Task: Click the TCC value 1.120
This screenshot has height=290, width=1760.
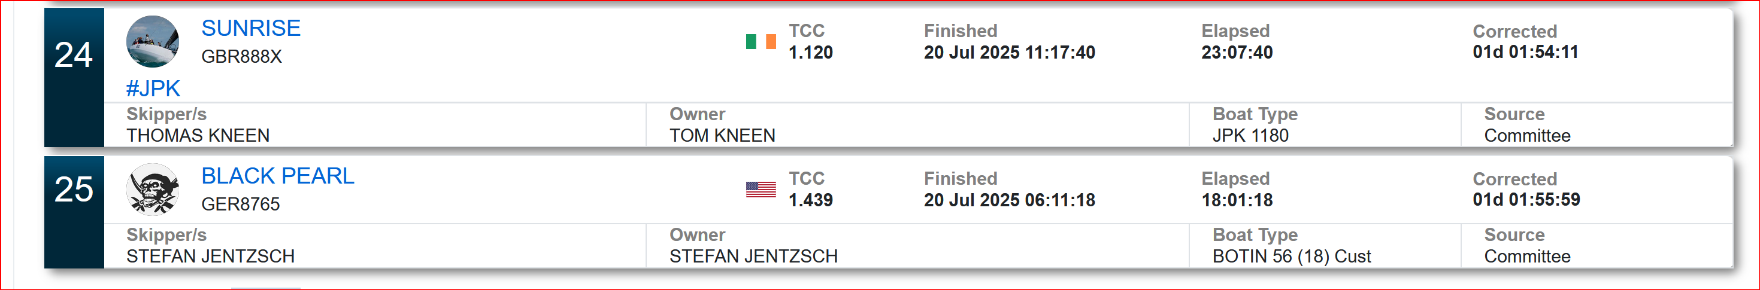Action: (810, 53)
